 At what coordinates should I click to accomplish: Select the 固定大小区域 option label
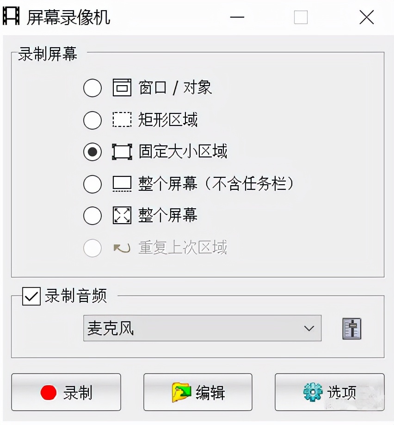pyautogui.click(x=183, y=152)
